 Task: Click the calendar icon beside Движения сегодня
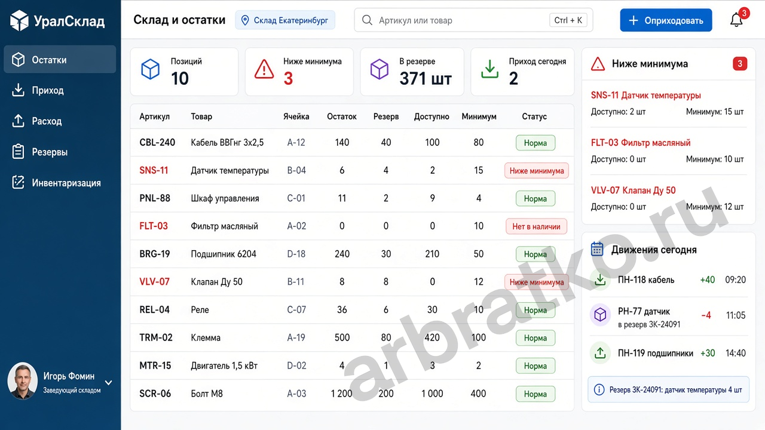(597, 249)
